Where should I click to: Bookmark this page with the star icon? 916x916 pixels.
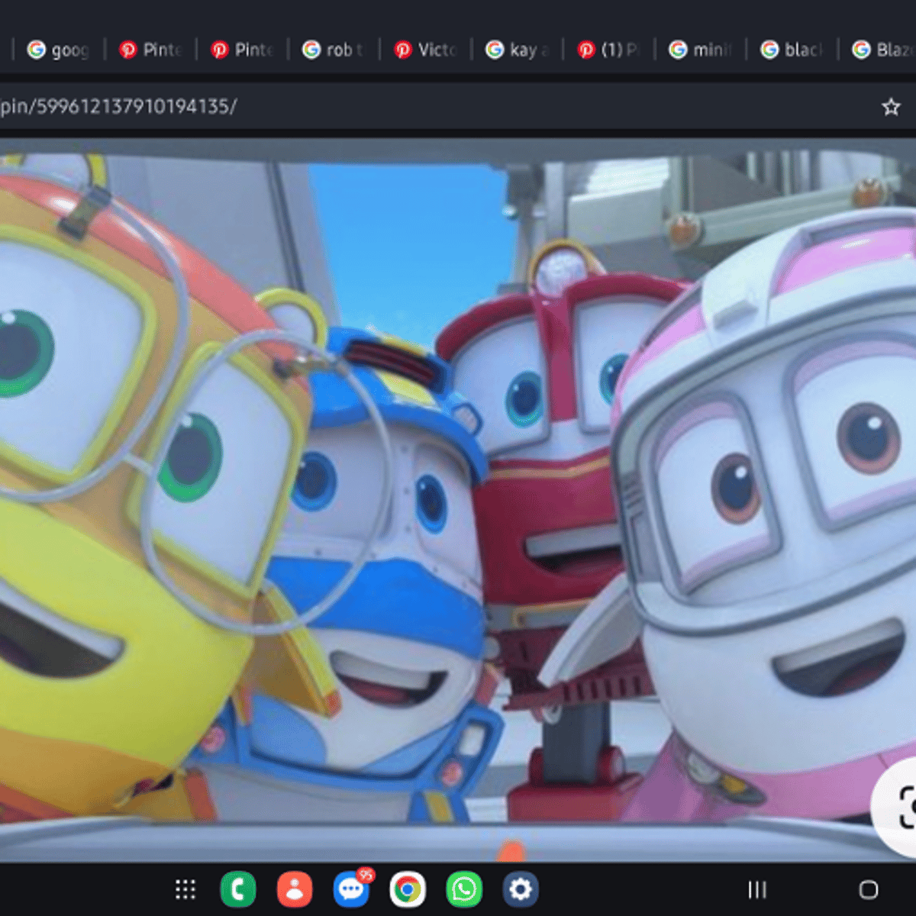(890, 107)
